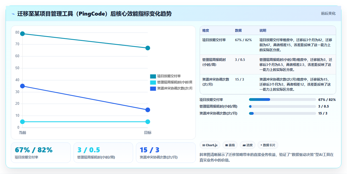Click the 项目按期交付率 description text in table

coord(296,45)
